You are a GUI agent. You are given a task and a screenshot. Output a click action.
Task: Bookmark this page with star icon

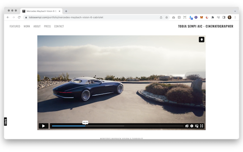click(x=166, y=17)
